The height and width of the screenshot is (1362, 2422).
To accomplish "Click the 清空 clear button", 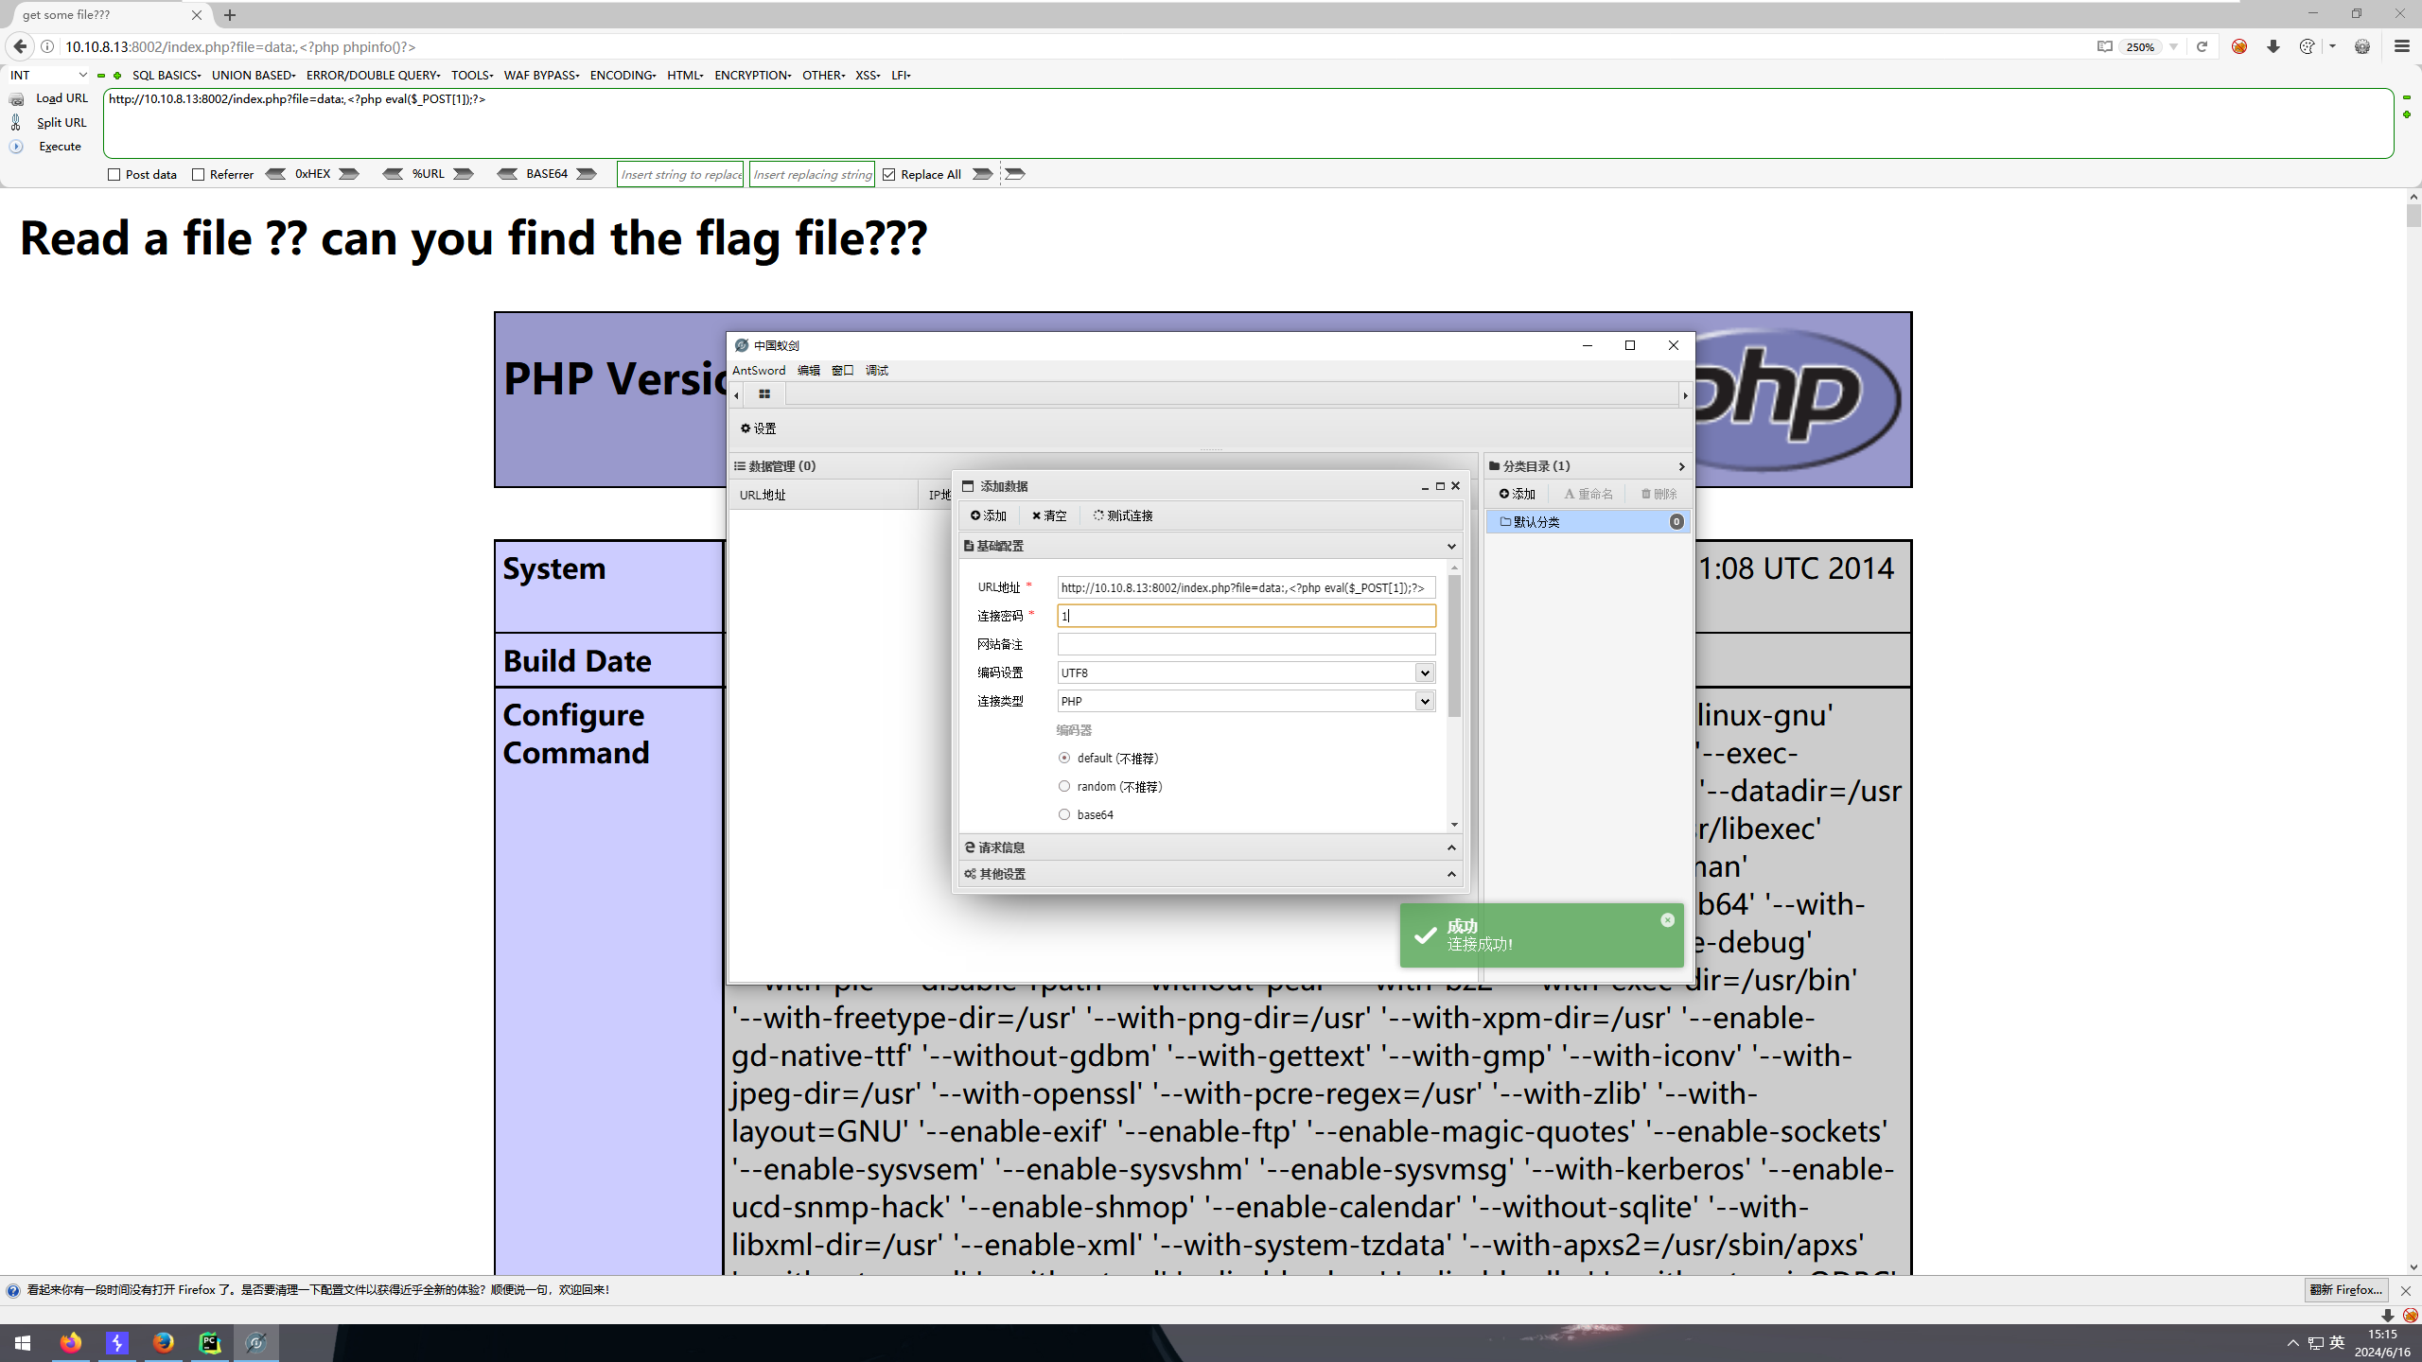I will tap(1049, 515).
